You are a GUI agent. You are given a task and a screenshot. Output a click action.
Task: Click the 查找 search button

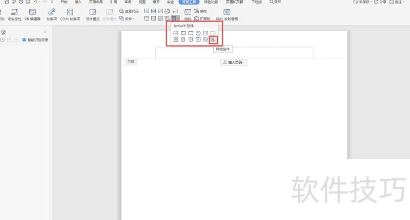point(275,2)
